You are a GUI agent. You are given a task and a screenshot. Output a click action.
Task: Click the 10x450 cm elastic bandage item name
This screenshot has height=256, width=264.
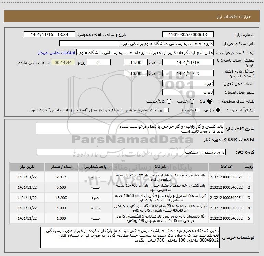click(160, 177)
